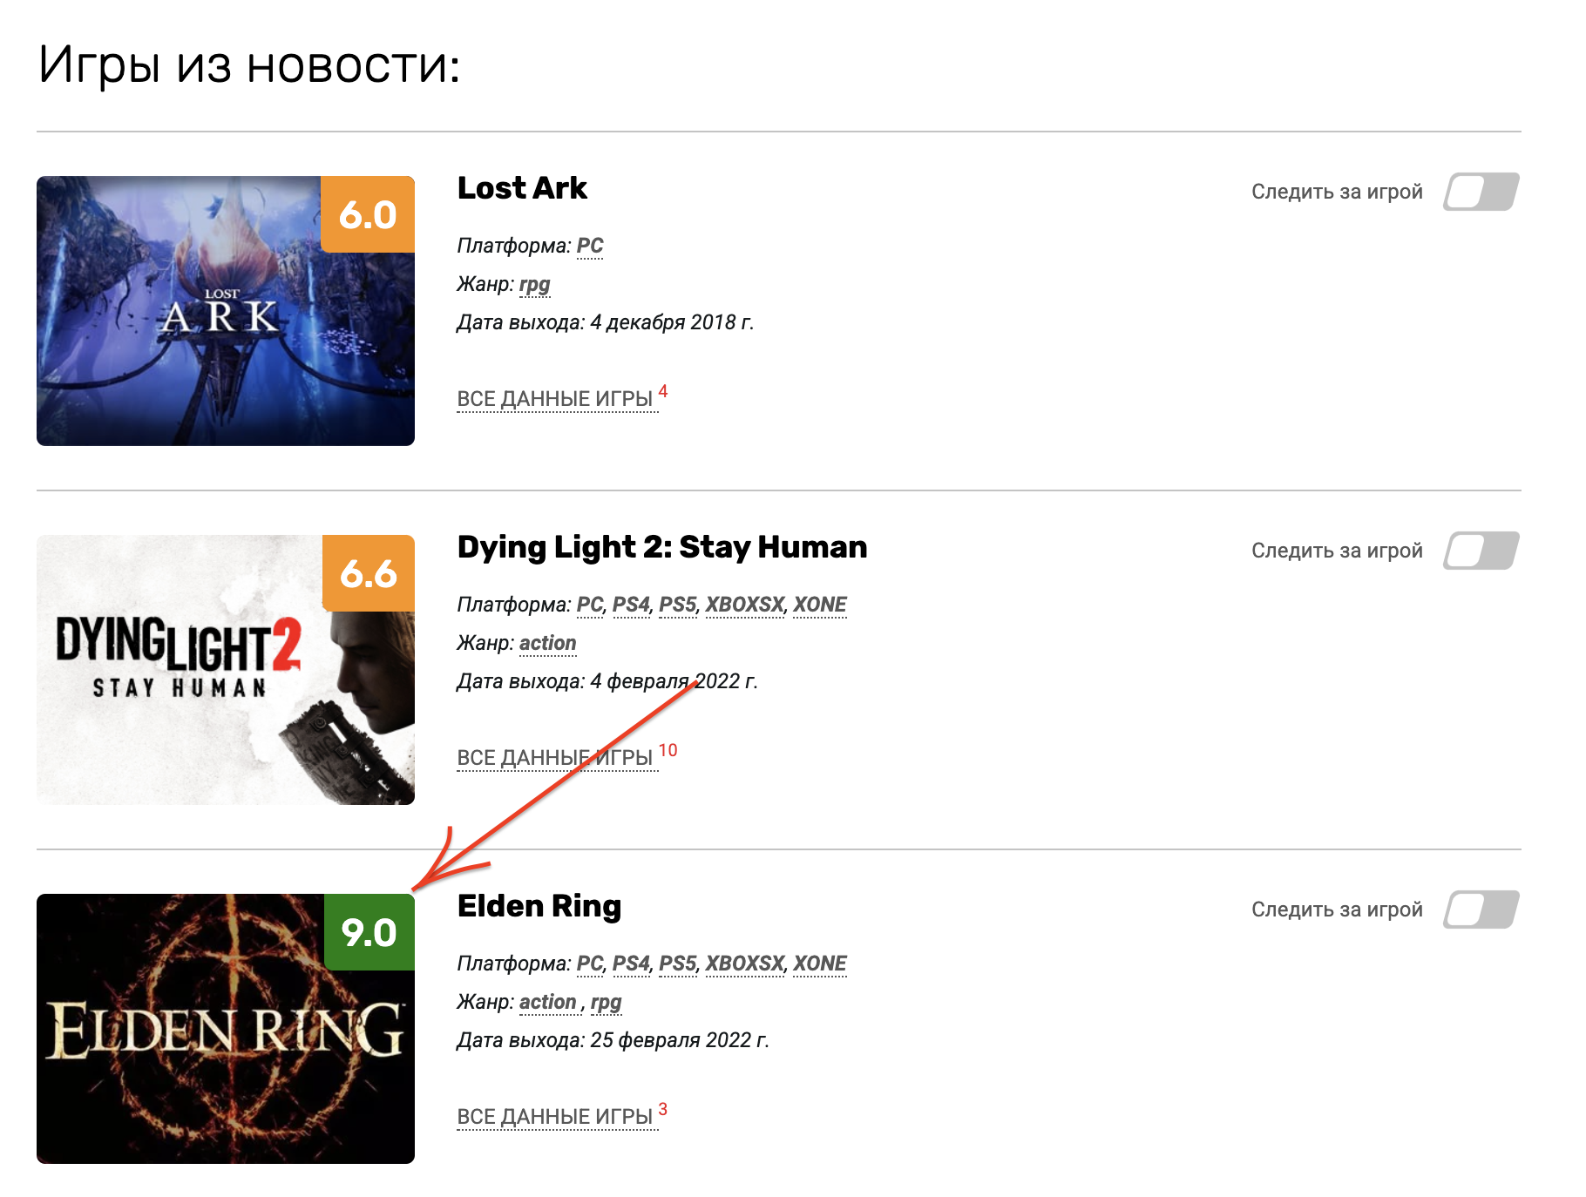This screenshot has width=1586, height=1197.
Task: Click the rpg genre link under Lost Ark
Action: tap(535, 284)
